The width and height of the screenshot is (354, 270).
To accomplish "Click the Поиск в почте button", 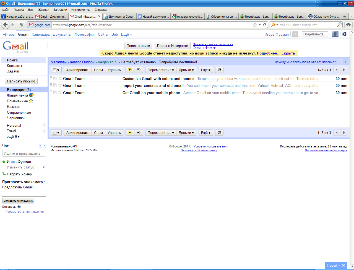I will pos(138,46).
